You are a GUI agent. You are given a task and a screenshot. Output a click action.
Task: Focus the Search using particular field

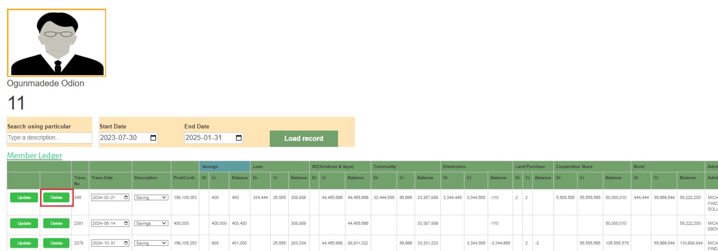50,138
